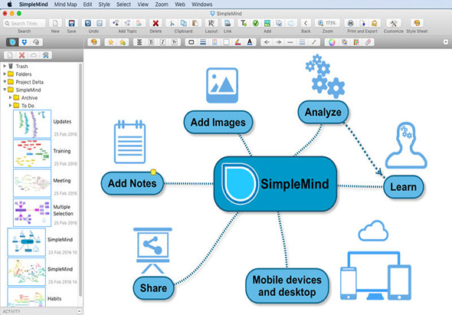Open the color wheel picker

click(x=332, y=42)
